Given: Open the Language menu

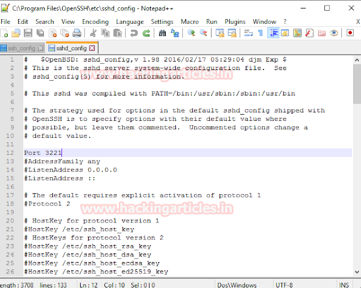Looking at the screenshot, I should (130, 21).
